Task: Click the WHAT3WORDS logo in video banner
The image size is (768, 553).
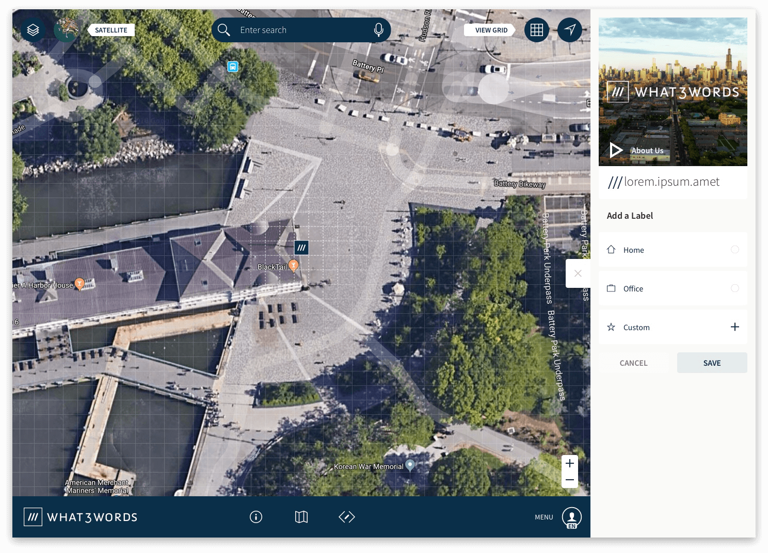Action: point(674,92)
